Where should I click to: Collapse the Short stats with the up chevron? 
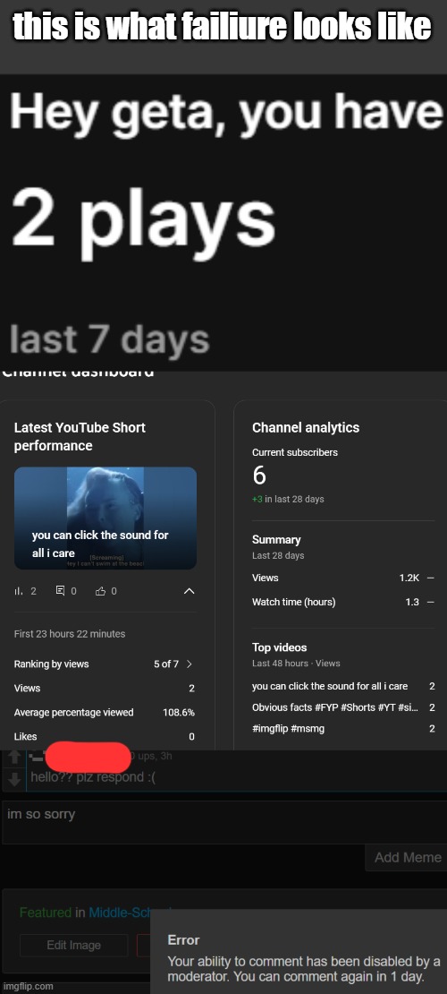[189, 591]
